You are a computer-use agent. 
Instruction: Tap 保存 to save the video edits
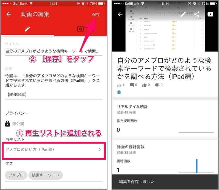click(96, 14)
